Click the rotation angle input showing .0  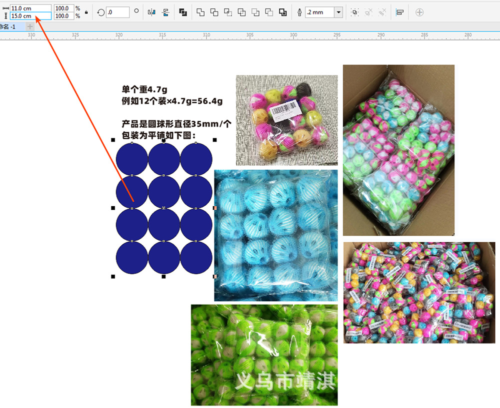point(117,12)
